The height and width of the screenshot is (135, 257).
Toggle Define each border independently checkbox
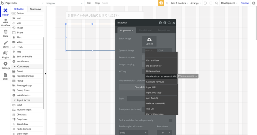click(x=171, y=120)
